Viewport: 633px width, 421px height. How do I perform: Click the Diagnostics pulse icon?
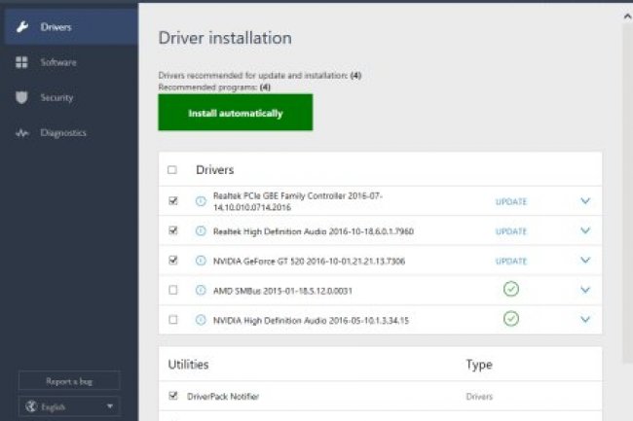pos(21,133)
